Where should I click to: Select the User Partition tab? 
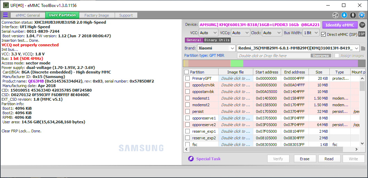(x=62, y=15)
